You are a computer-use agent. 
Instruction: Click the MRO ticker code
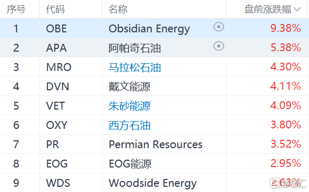click(59, 67)
